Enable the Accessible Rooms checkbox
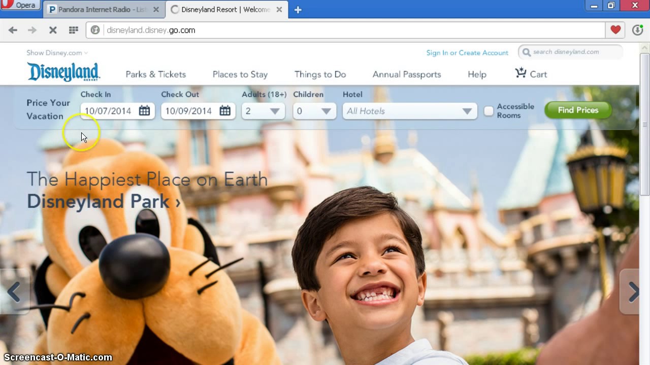The image size is (650, 365). 489,111
